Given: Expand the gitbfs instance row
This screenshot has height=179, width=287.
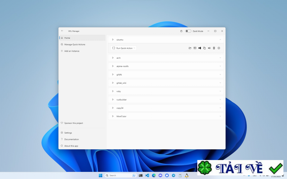Looking at the screenshot, I should pyautogui.click(x=220, y=74).
